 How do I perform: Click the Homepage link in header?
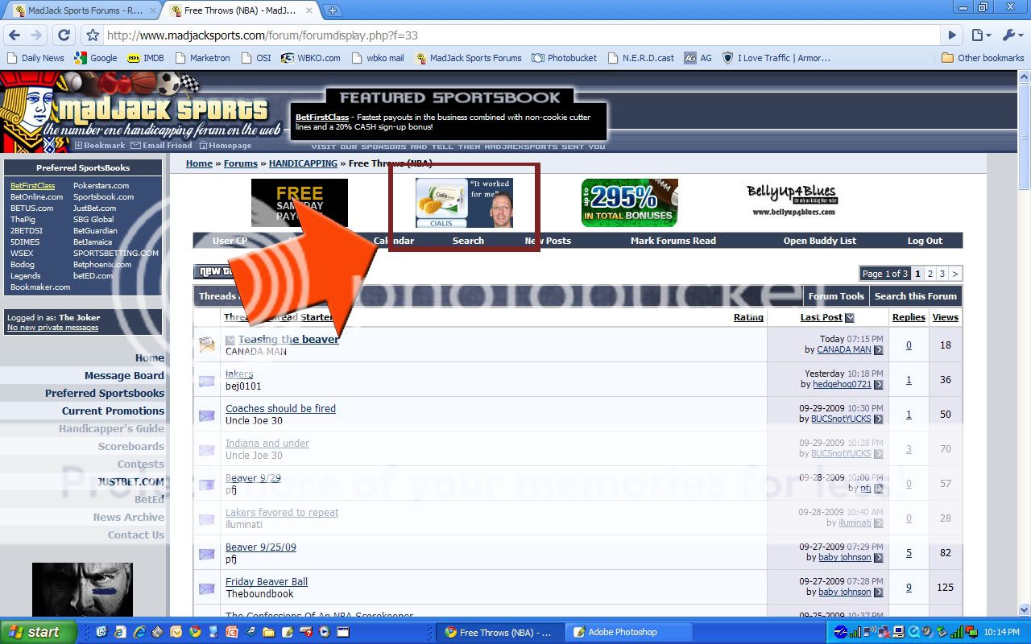(225, 146)
